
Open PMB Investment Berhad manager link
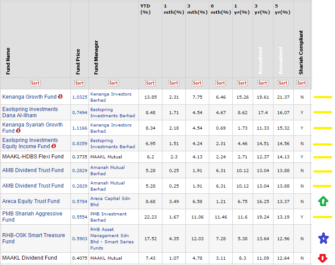pos(108,217)
